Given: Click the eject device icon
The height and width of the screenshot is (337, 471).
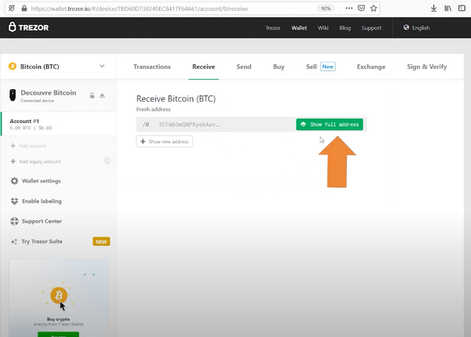Looking at the screenshot, I should click(x=102, y=96).
